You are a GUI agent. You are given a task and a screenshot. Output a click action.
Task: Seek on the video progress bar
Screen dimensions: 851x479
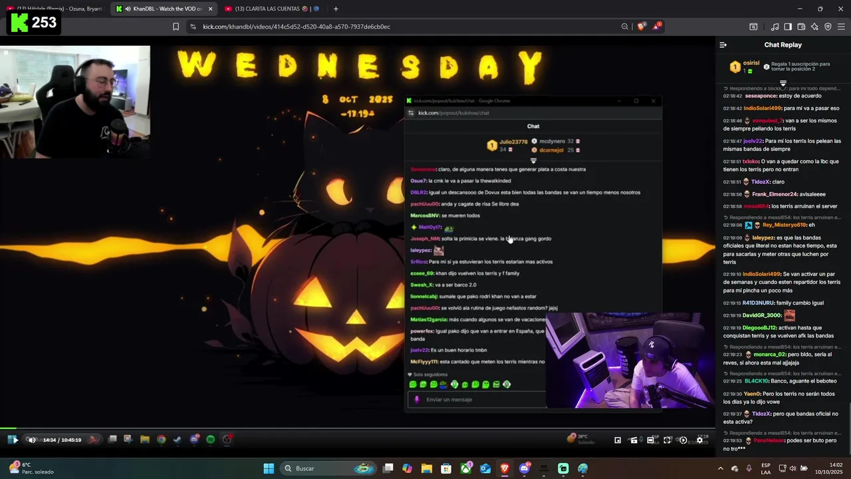(358, 428)
